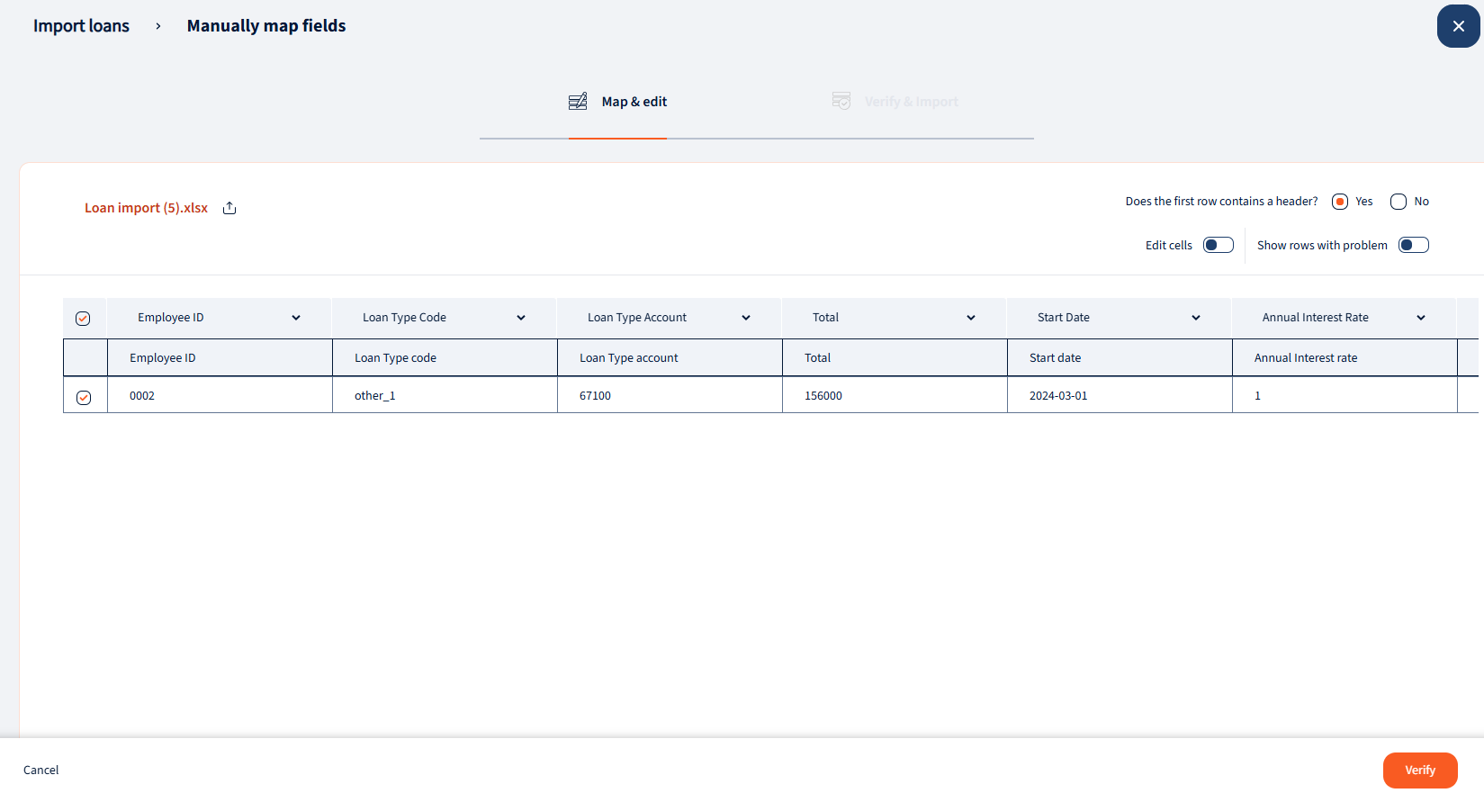The image size is (1484, 793).
Task: Enable Show rows with problem toggle
Action: click(x=1413, y=246)
